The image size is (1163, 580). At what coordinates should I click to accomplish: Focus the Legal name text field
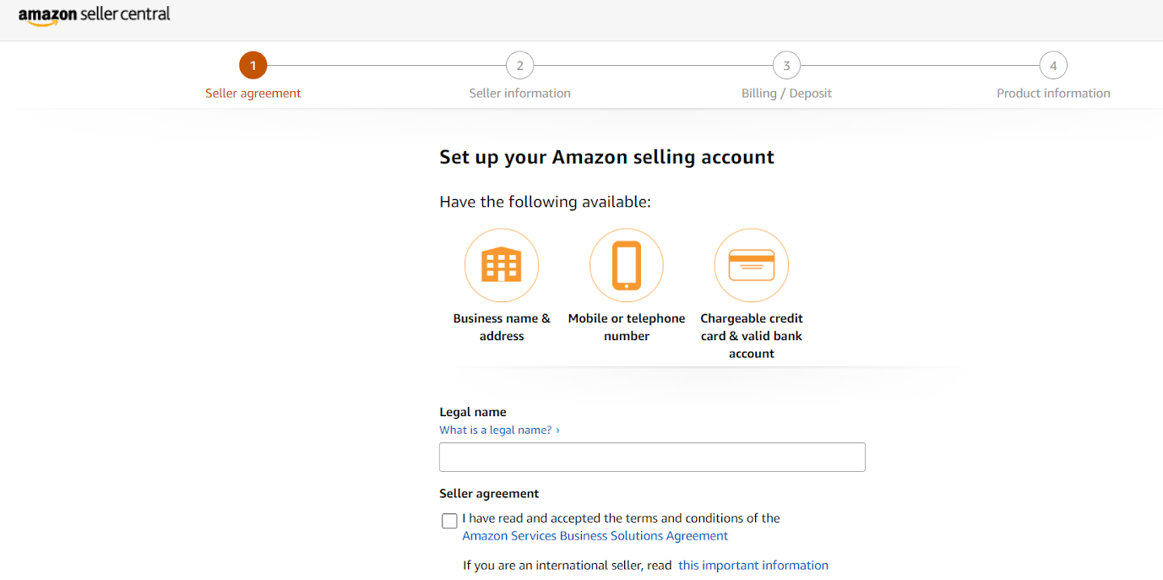pyautogui.click(x=652, y=457)
